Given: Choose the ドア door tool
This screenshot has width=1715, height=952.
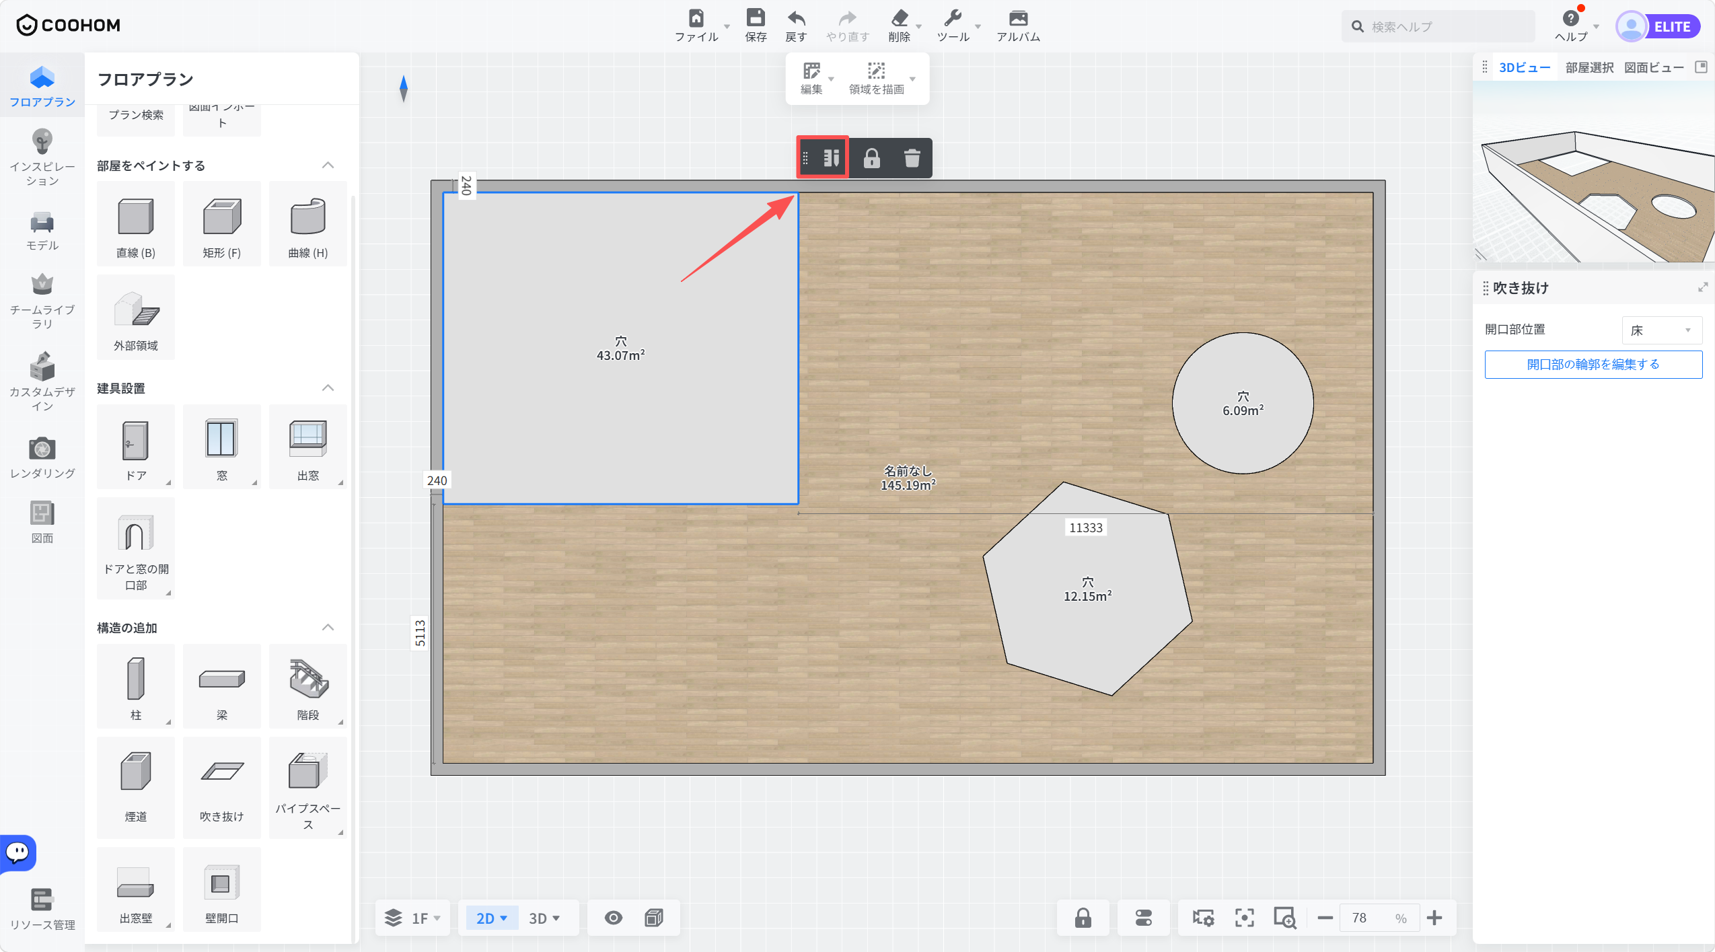Looking at the screenshot, I should (136, 447).
